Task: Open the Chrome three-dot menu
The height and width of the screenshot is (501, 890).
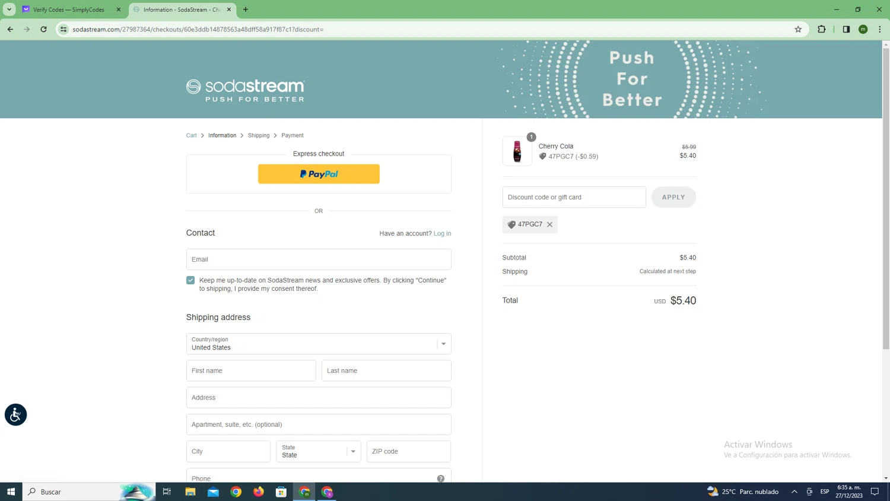Action: [880, 29]
